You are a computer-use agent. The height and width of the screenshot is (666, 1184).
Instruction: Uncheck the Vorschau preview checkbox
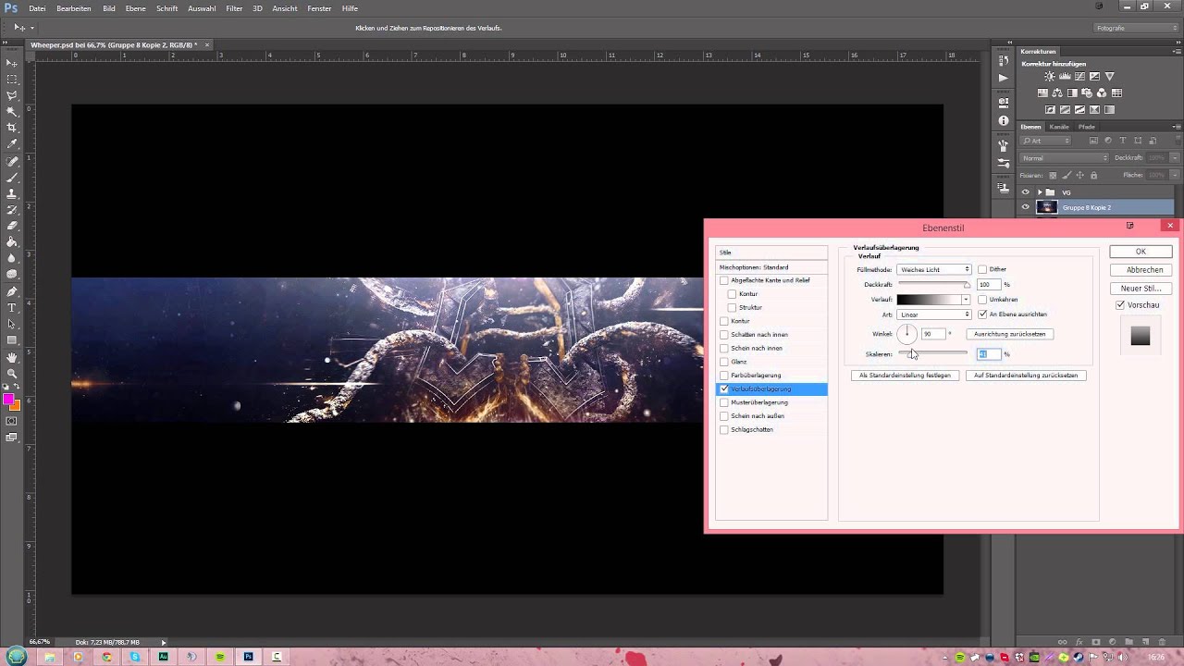[x=1120, y=305]
